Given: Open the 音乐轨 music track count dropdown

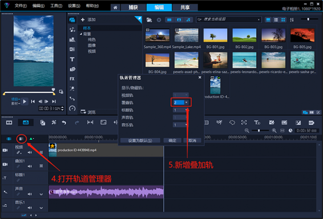Looking at the screenshot, I should click(x=186, y=125).
